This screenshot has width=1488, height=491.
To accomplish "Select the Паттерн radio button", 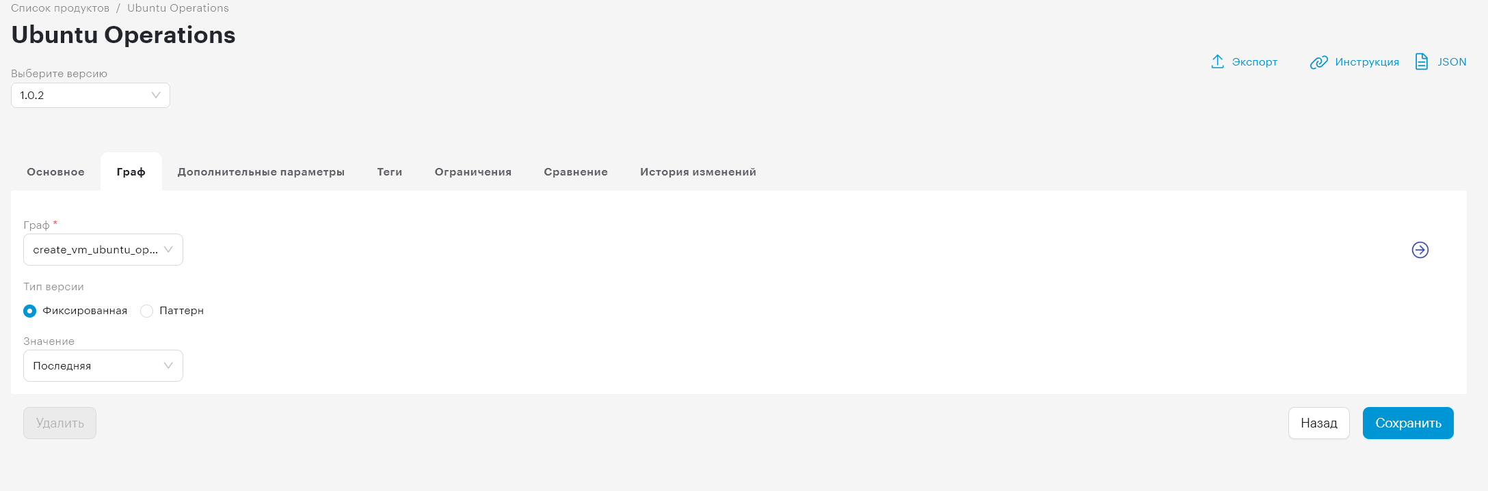I will [146, 311].
